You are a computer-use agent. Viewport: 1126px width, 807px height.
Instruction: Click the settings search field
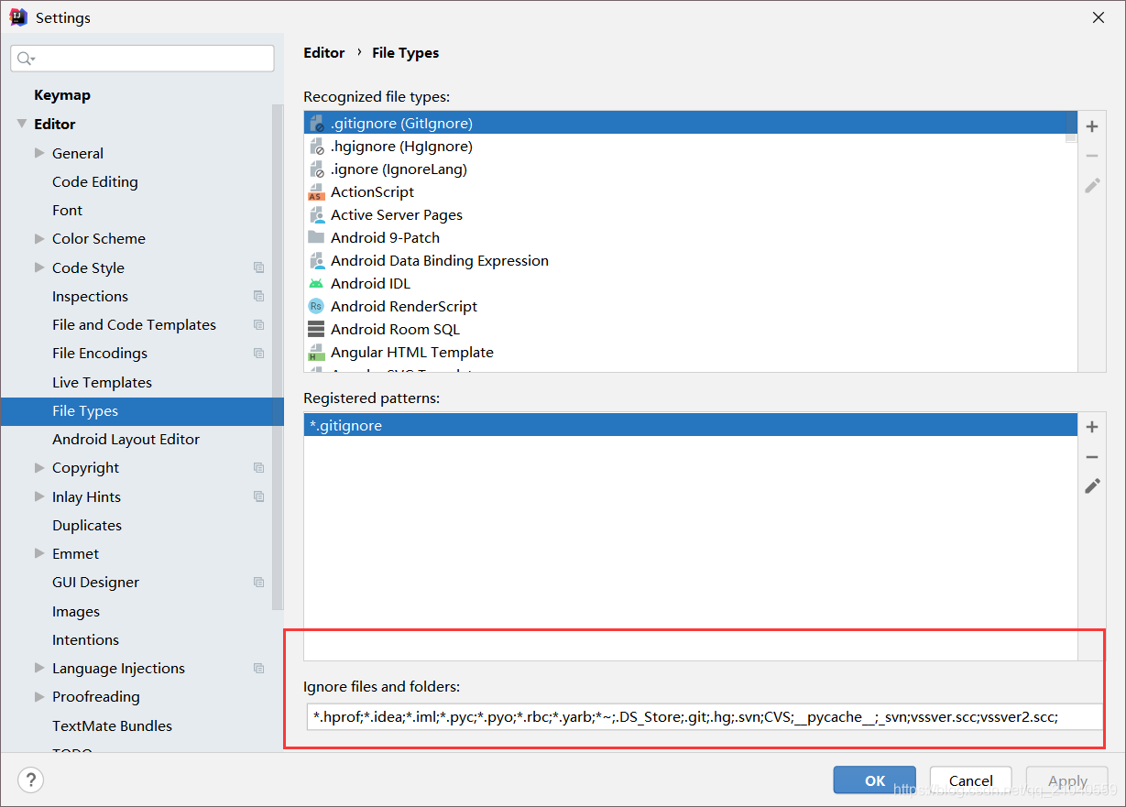(142, 59)
